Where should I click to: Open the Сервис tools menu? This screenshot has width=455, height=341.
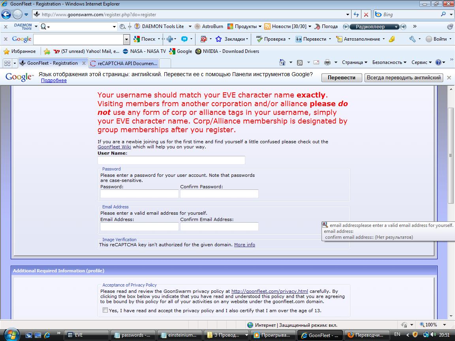point(421,62)
